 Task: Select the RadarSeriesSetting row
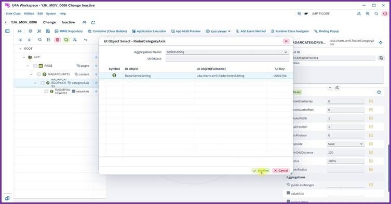(x=196, y=76)
